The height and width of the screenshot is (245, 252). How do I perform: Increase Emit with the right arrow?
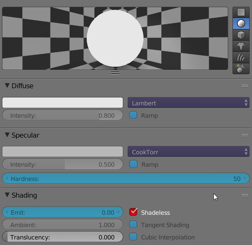click(x=118, y=212)
